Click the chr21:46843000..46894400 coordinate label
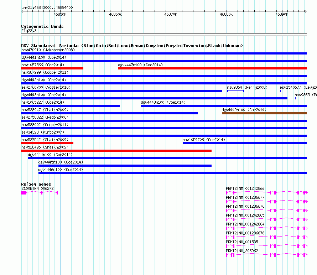Image resolution: width=317 pixels, height=275 pixels. [47, 7]
